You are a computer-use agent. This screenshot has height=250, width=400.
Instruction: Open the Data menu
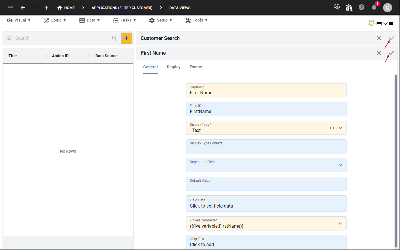coord(90,20)
